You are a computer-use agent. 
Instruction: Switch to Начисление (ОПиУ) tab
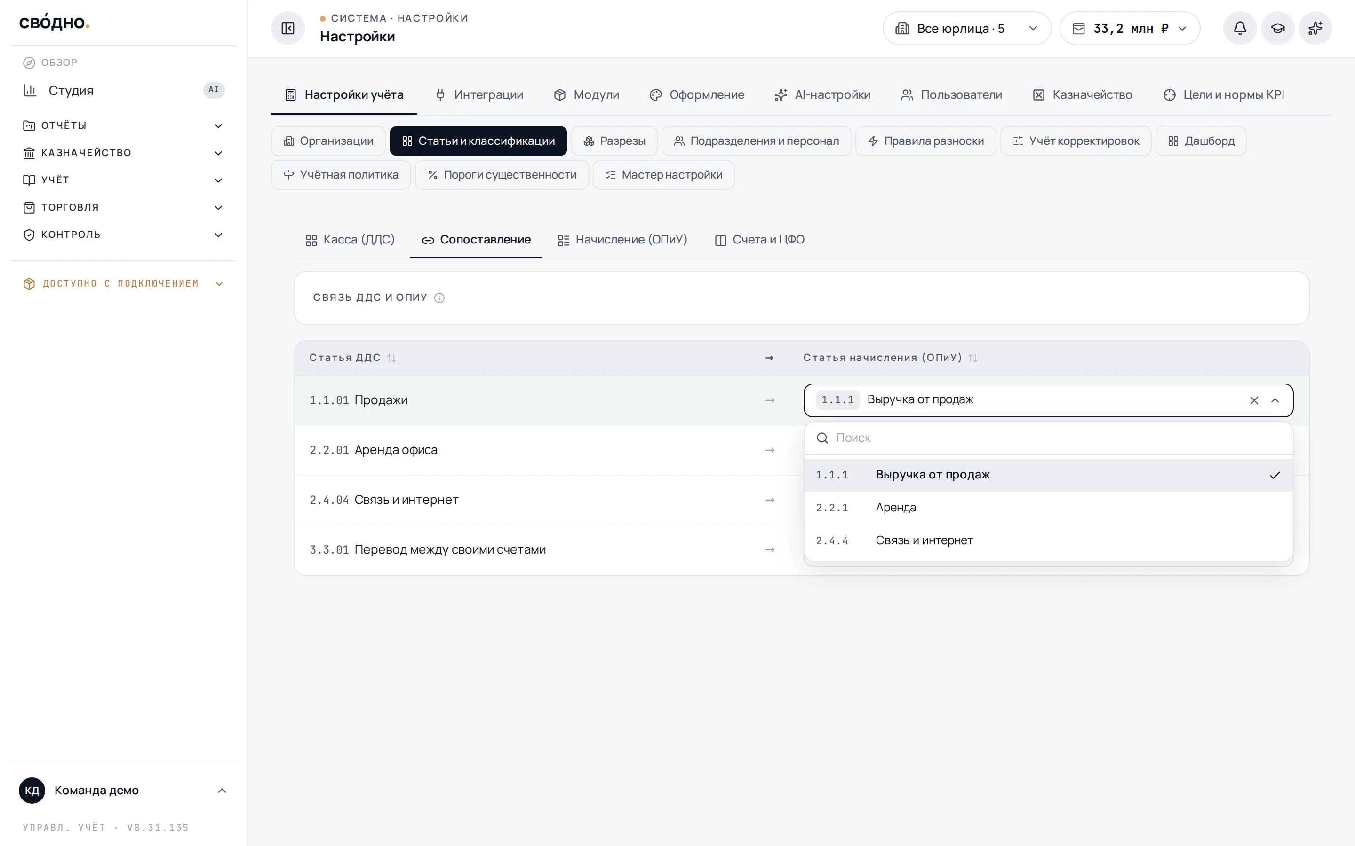(622, 240)
